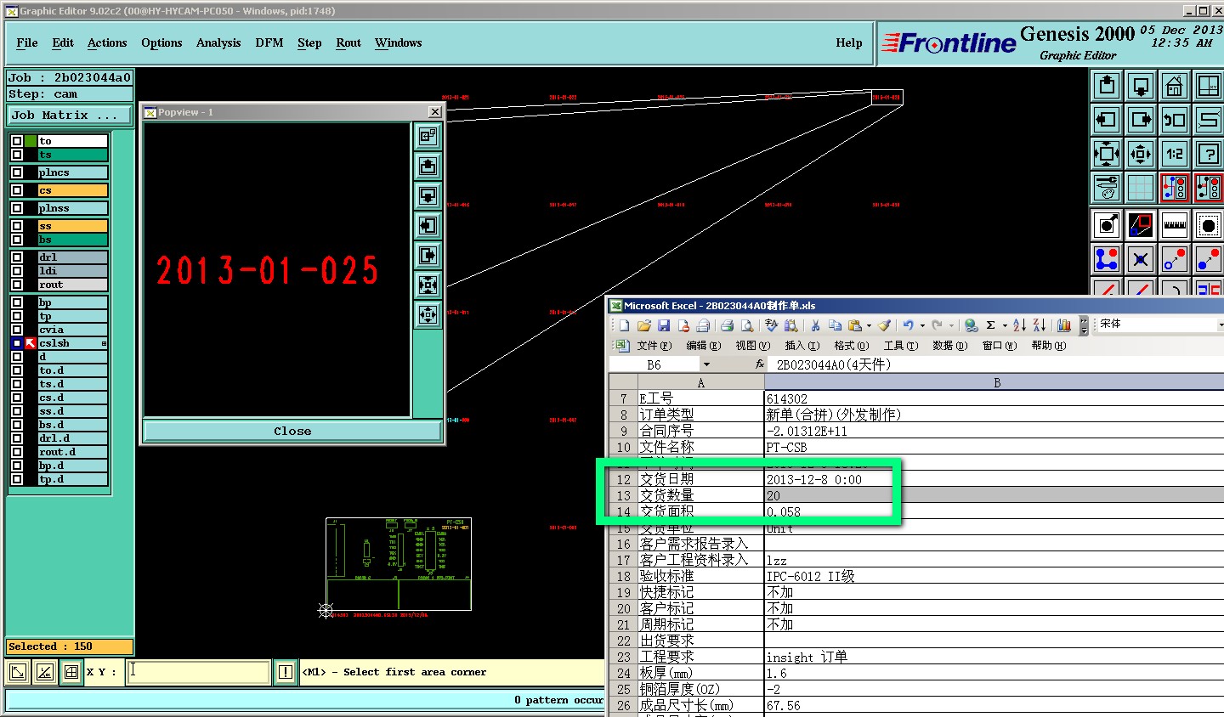
Task: Click the pan down icon in Popview window
Action: [428, 195]
